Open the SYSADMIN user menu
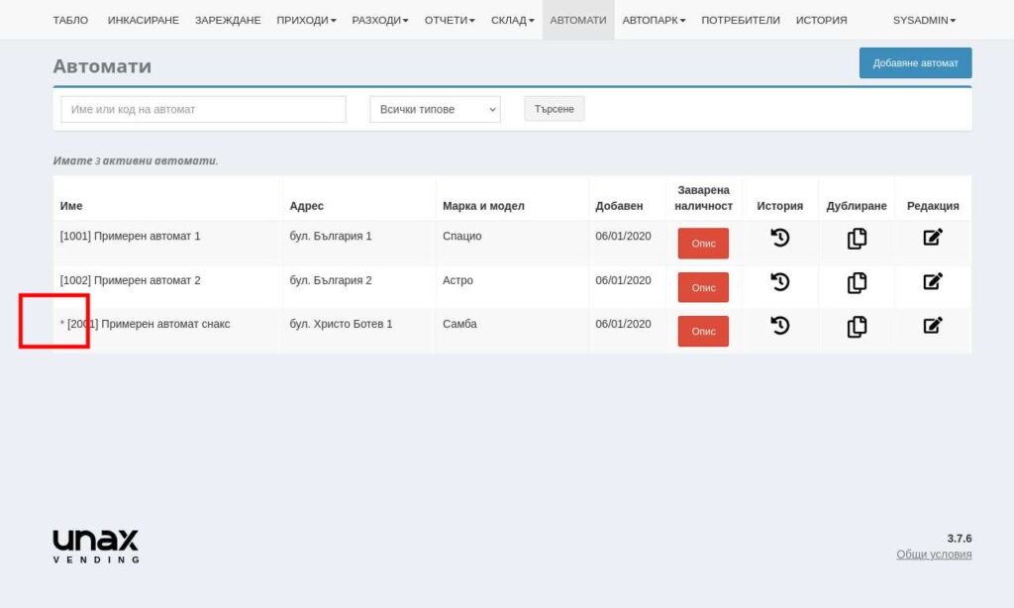Screen dimensions: 1014x608 point(924,20)
